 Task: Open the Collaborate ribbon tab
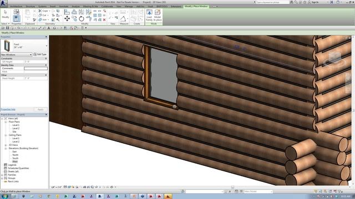coord(107,7)
